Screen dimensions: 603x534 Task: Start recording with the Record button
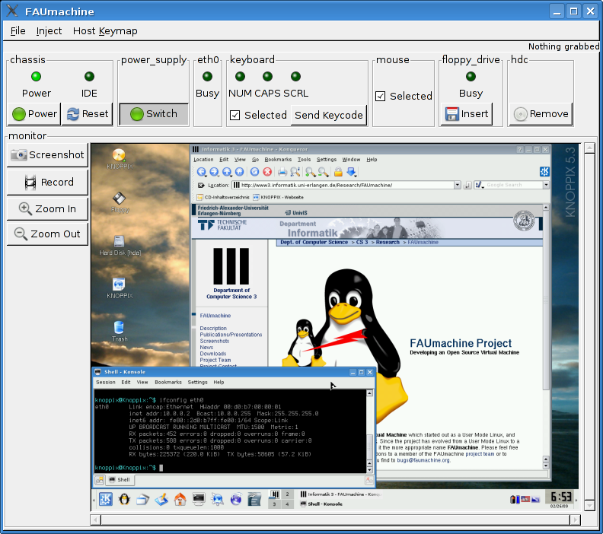(47, 182)
